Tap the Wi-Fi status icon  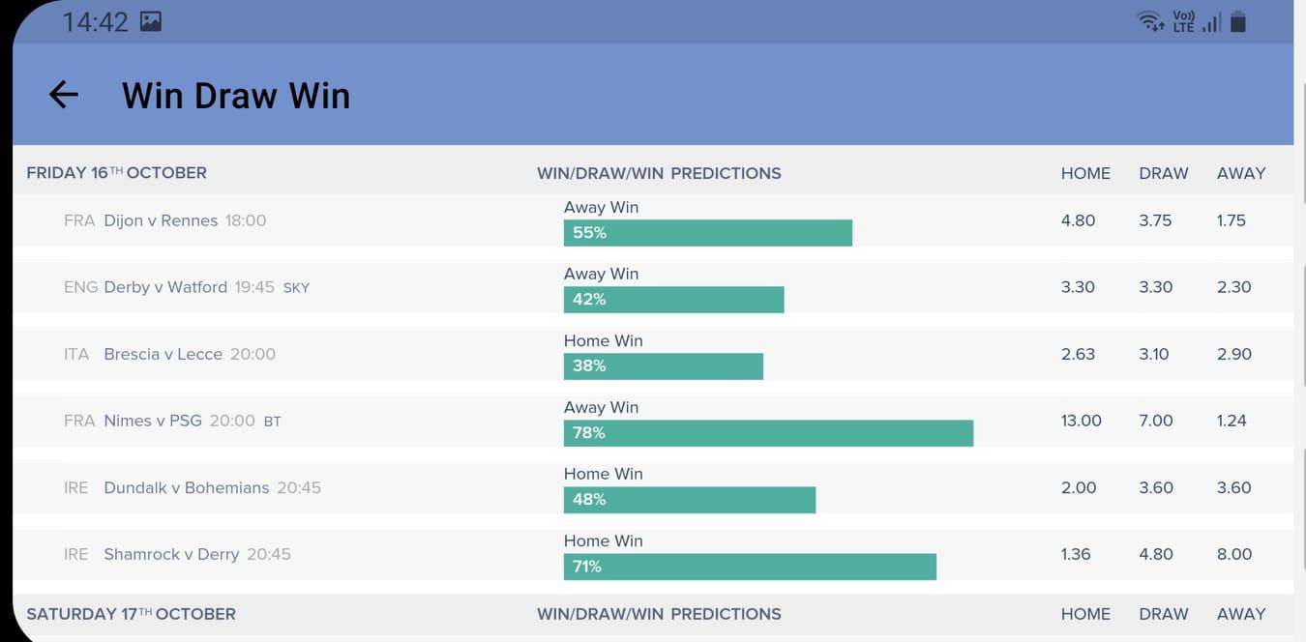point(1151,21)
